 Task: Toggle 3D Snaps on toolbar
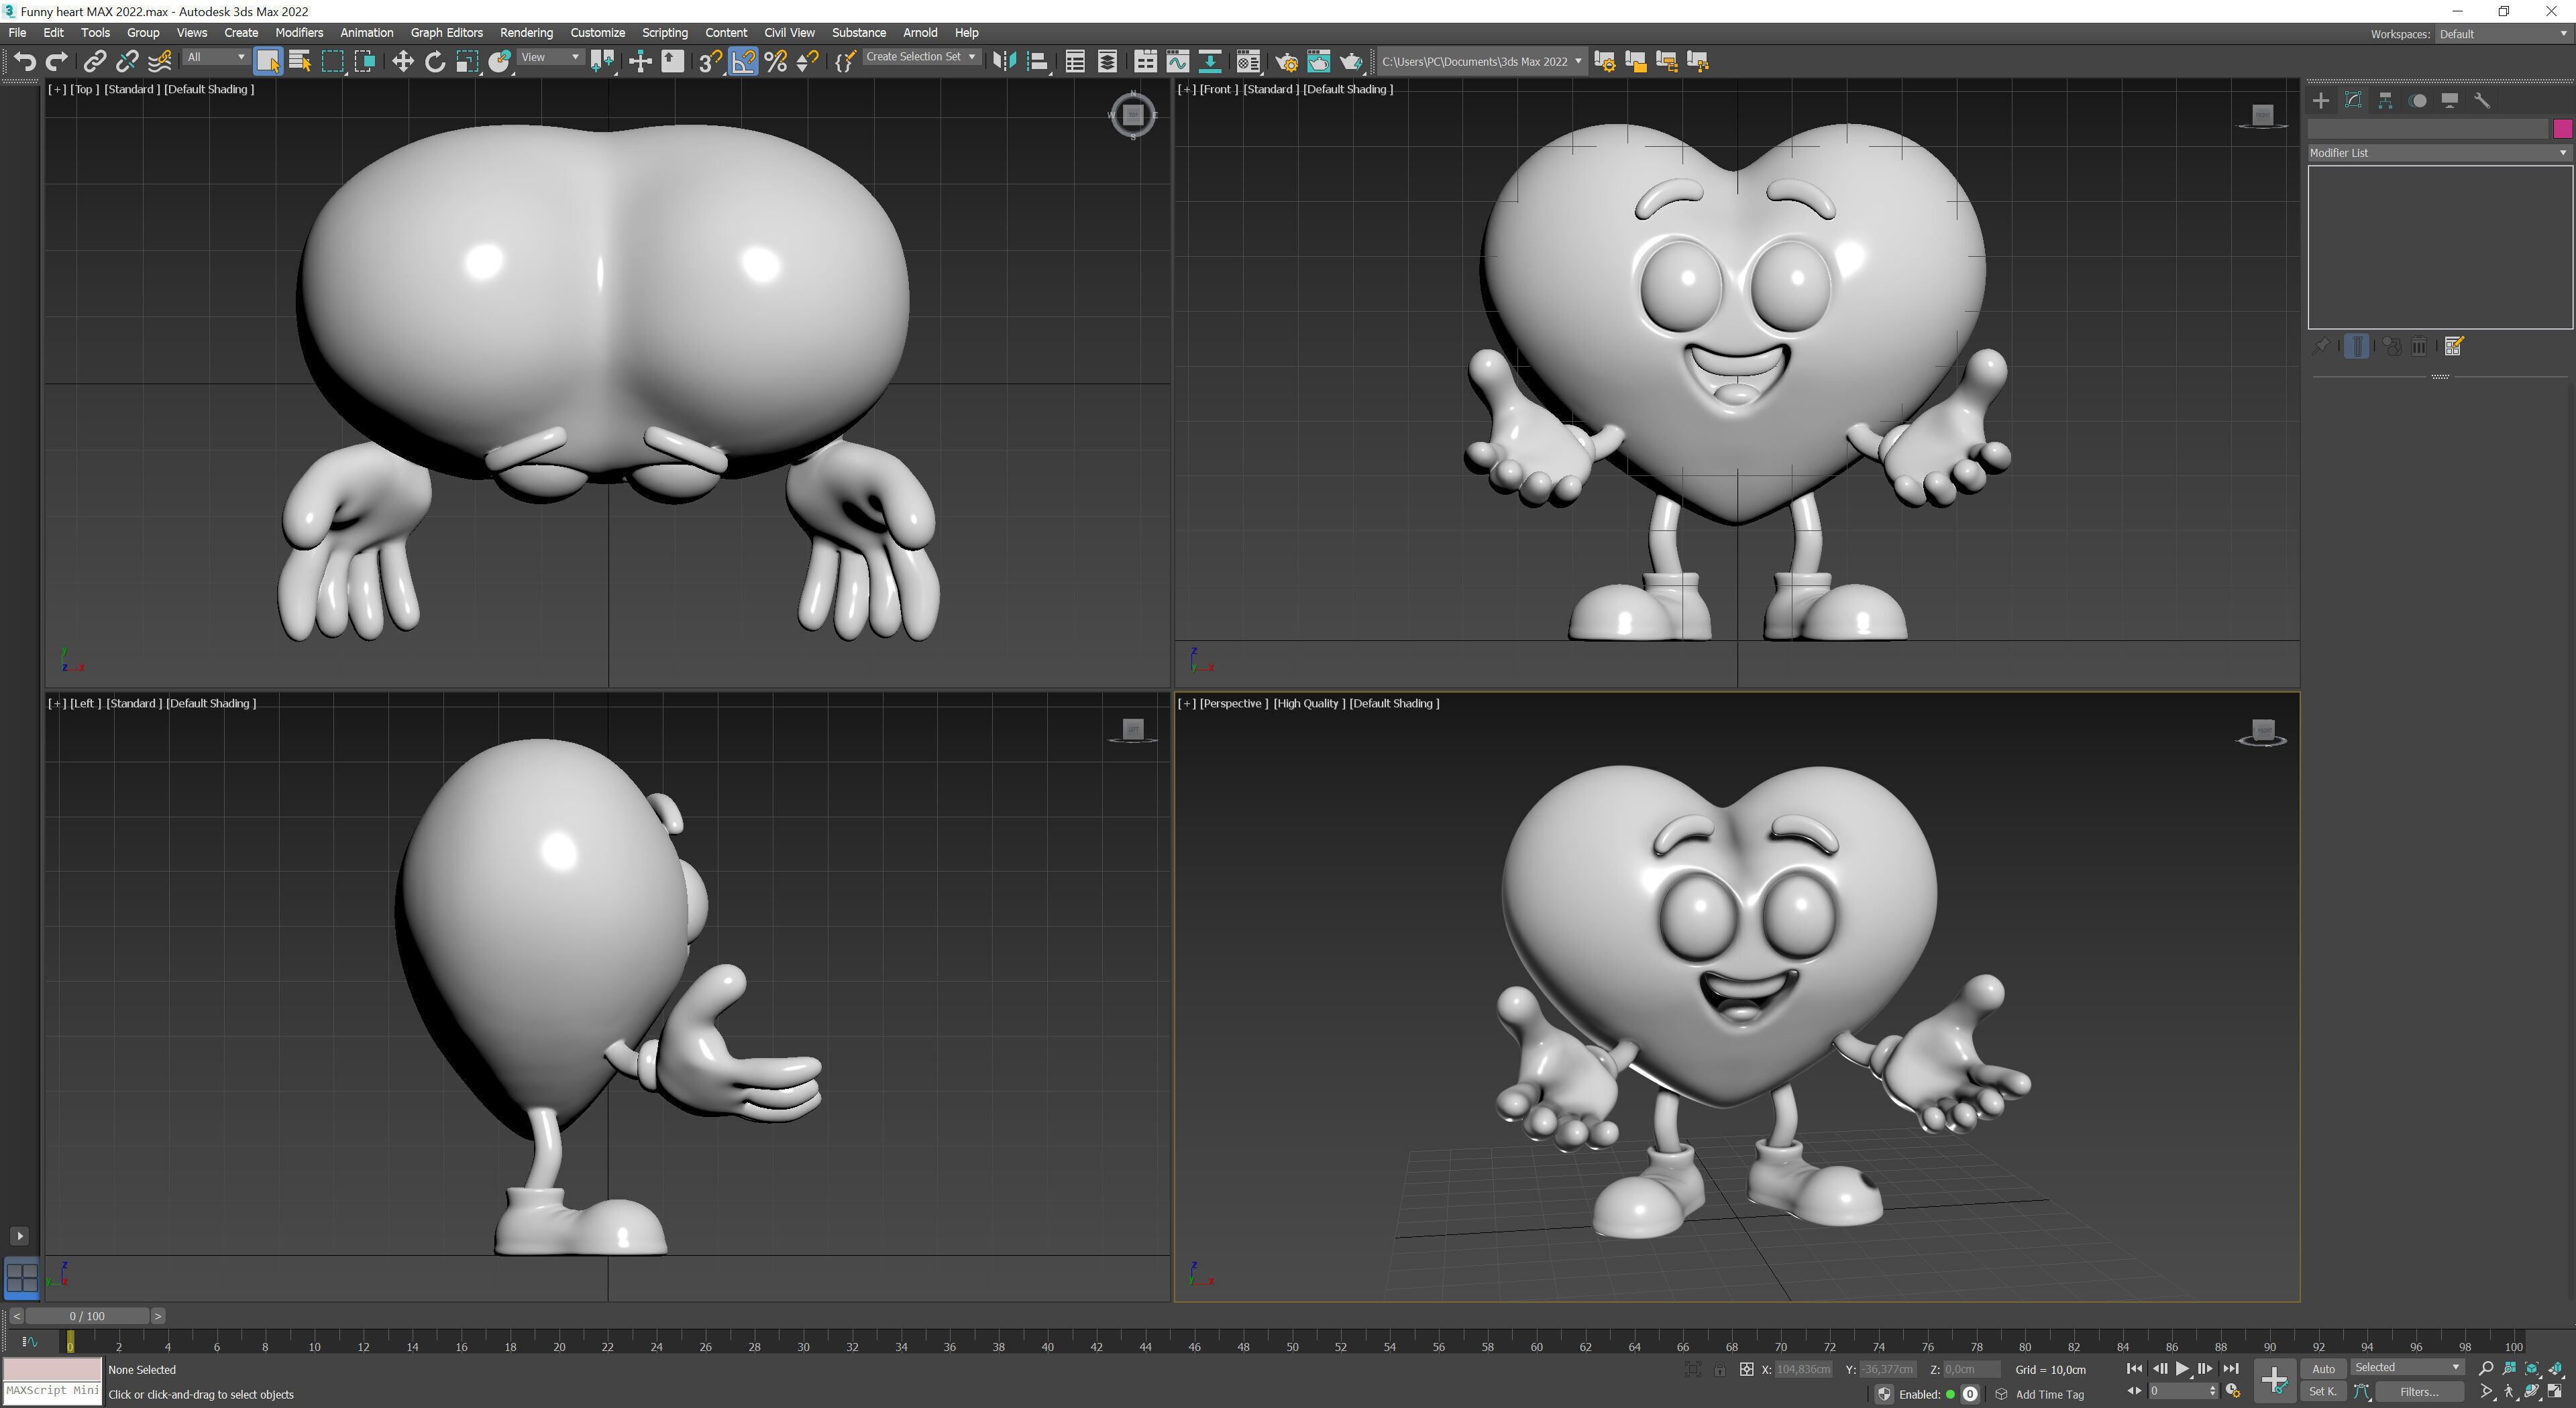click(x=710, y=62)
